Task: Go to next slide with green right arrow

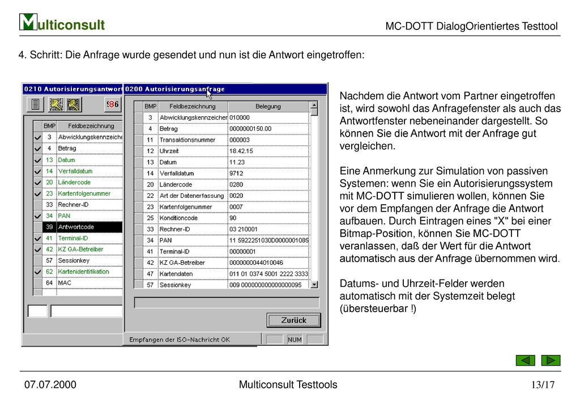Action: pyautogui.click(x=551, y=360)
